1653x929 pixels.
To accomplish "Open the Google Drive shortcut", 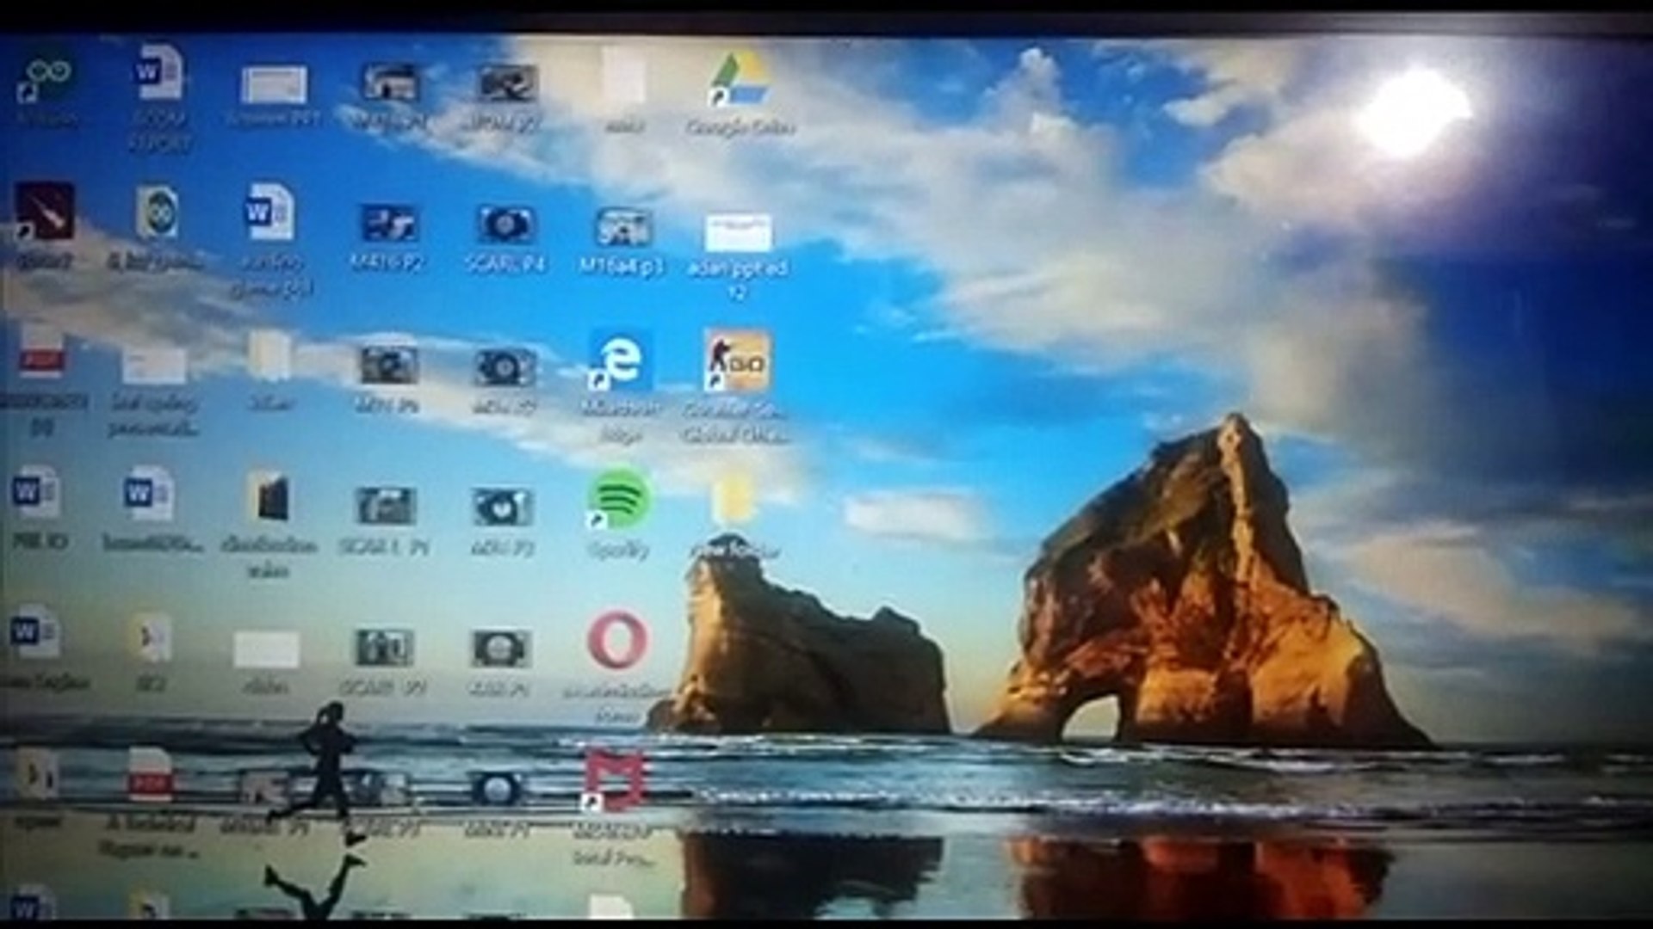I will [x=739, y=79].
